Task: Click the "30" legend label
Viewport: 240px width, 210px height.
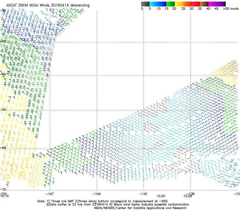Action: pos(191,9)
